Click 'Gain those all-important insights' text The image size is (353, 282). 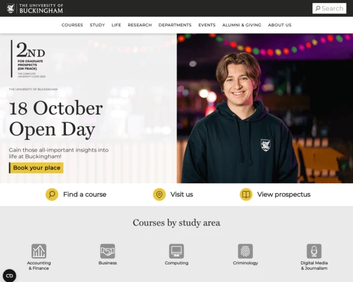tap(58, 153)
